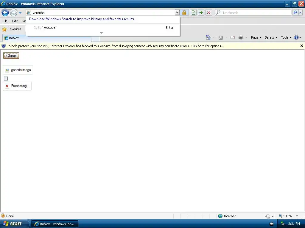Click the Internet zone globe icon
305x228 pixels.
coord(220,216)
